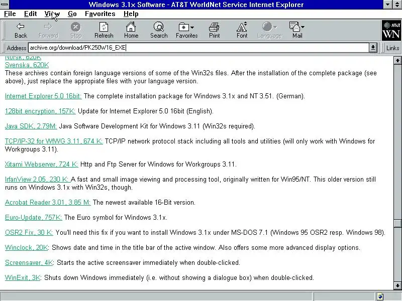Viewport: 402px width, 301px height.
Task: Click the vertical scrollbar down arrow
Action: (397, 285)
